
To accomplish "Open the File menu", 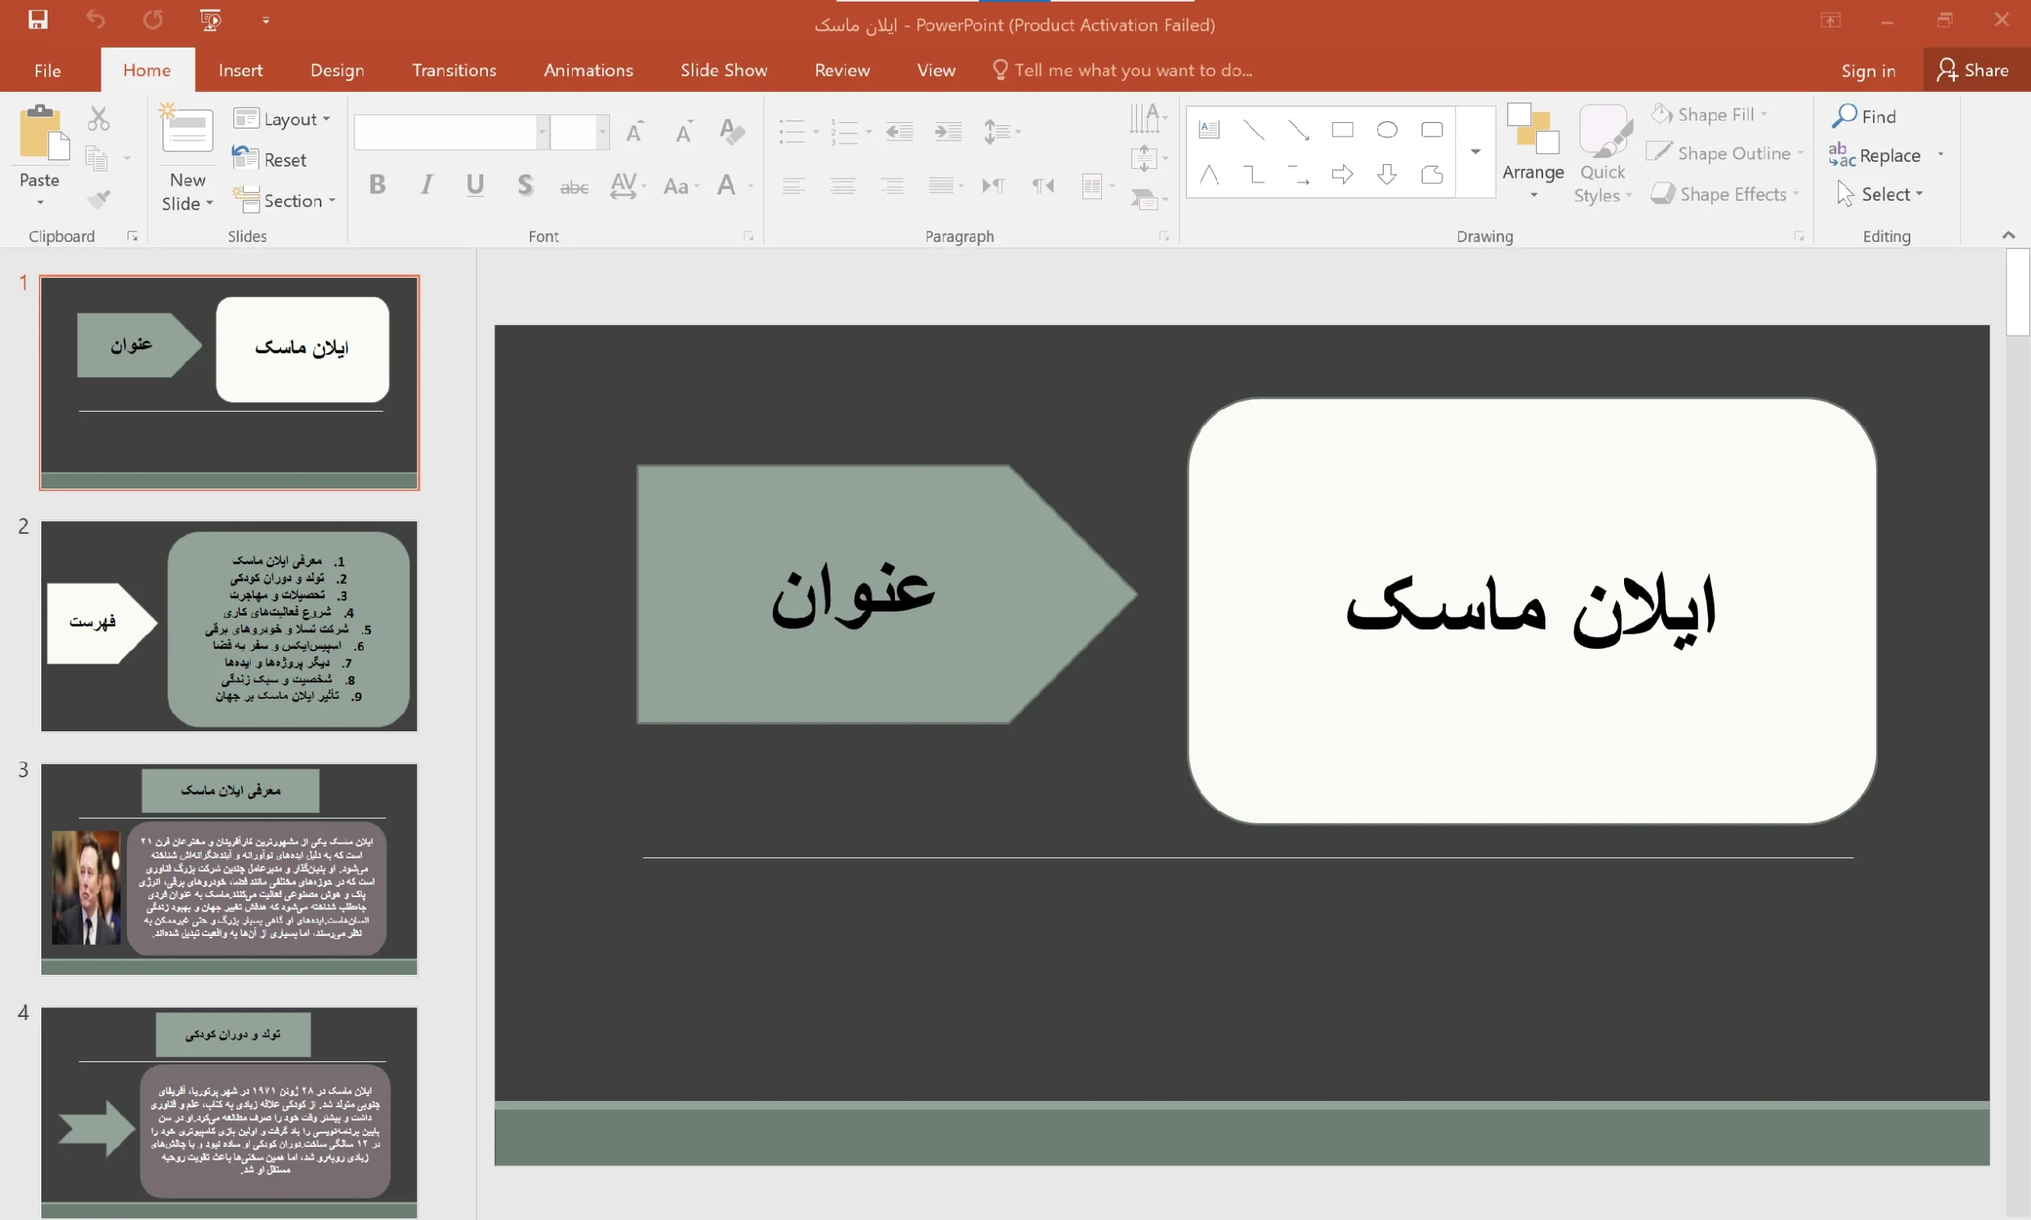I will 48,71.
